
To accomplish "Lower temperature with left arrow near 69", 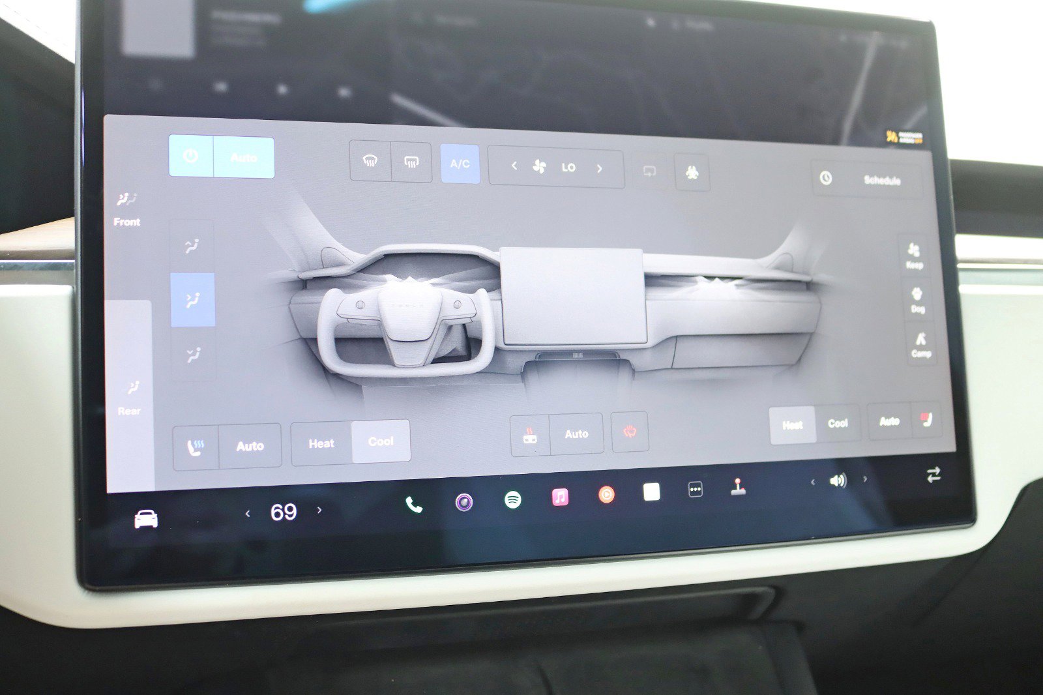I will click(248, 514).
